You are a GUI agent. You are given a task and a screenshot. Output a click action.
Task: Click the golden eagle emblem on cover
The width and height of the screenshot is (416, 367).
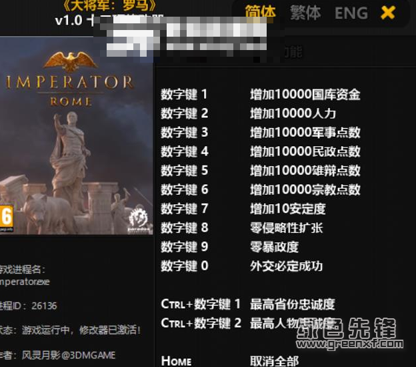(70, 61)
